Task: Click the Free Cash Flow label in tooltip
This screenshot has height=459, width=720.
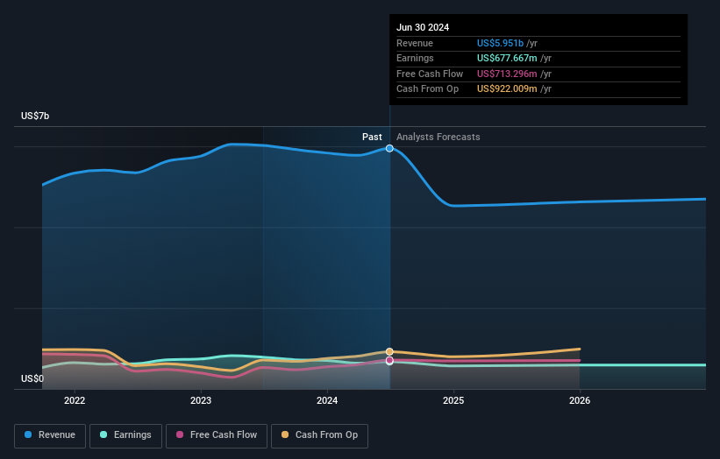Action: (430, 74)
